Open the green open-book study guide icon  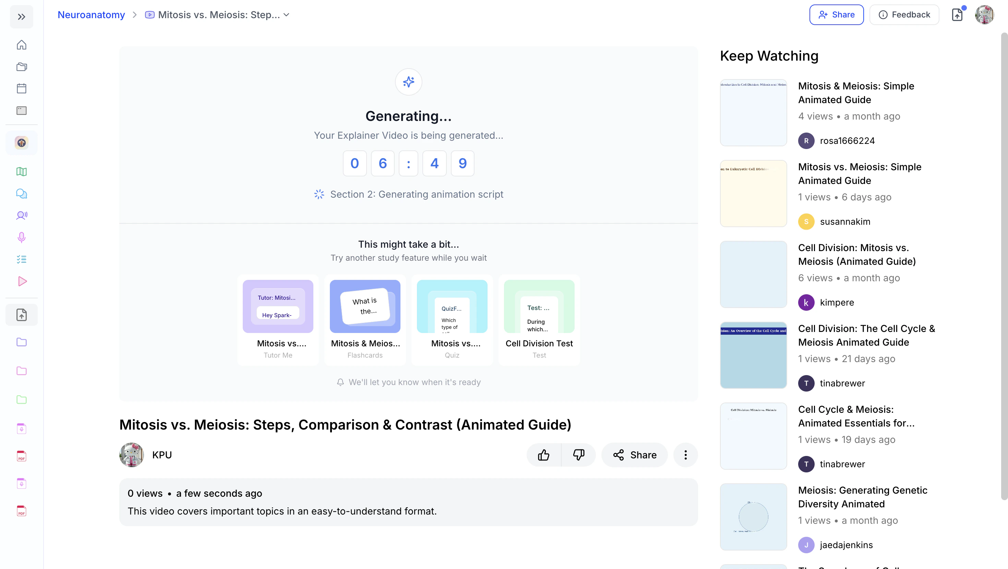[x=22, y=172]
